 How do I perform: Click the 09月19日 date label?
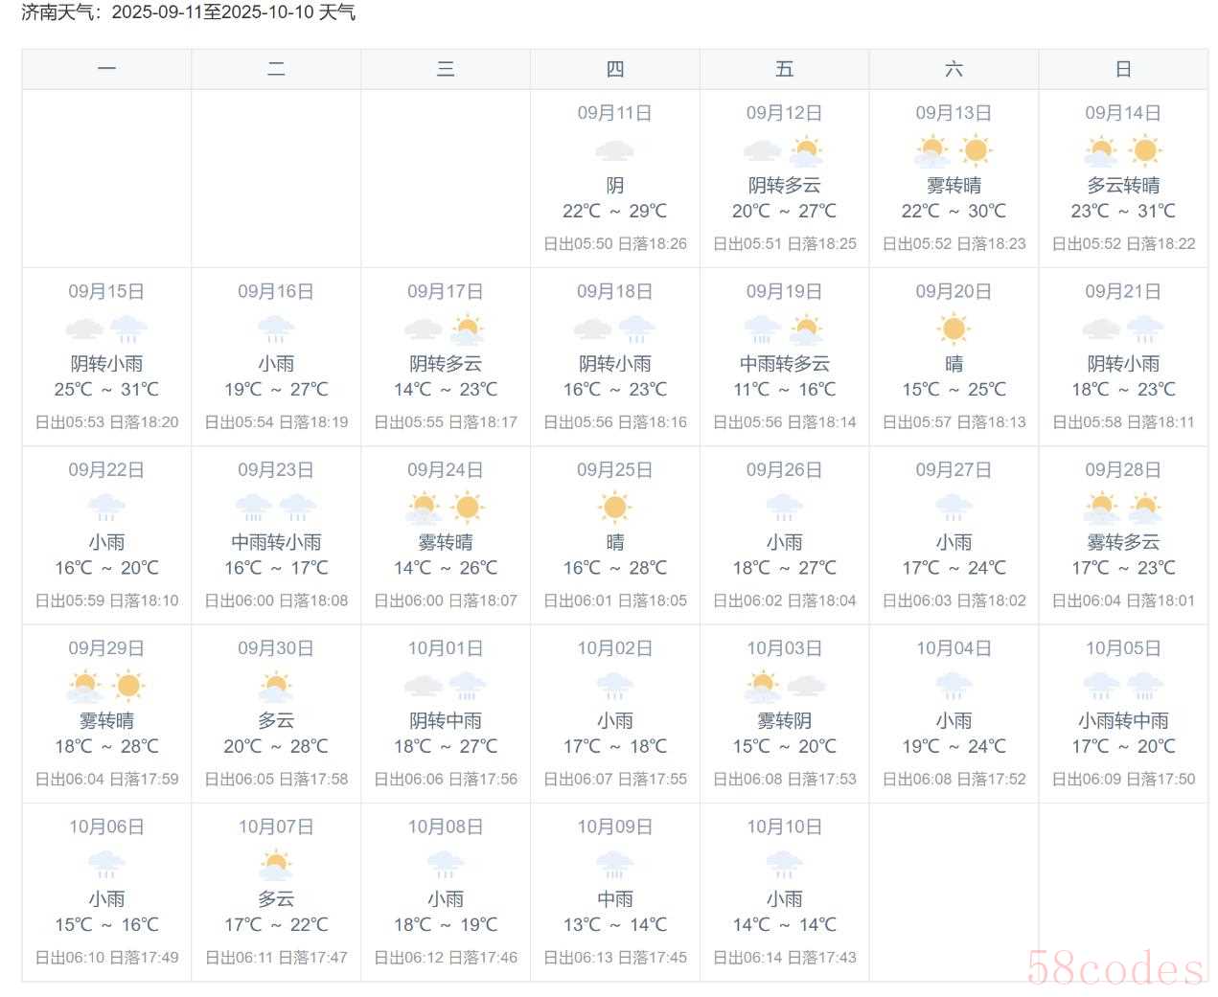[x=784, y=291]
